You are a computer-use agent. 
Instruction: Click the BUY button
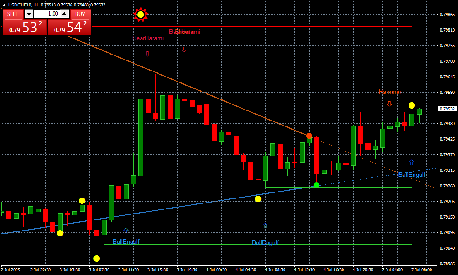coord(81,14)
